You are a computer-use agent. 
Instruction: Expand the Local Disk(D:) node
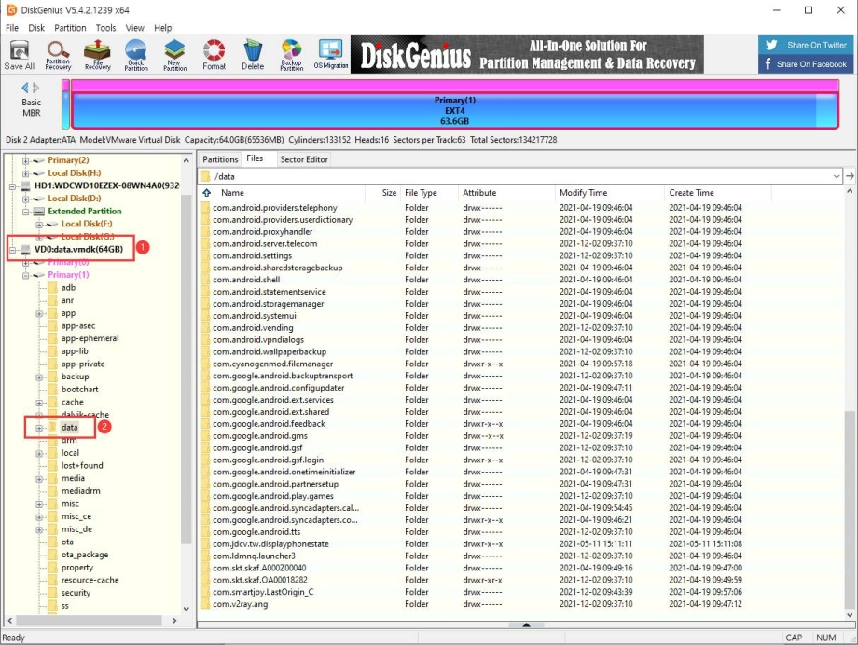[x=26, y=199]
